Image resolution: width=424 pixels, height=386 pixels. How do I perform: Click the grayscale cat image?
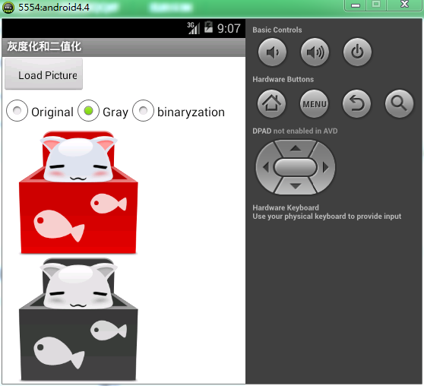[78, 319]
